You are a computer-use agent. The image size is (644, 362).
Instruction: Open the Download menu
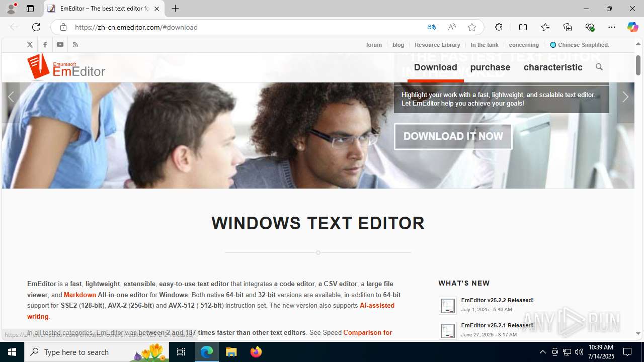(x=436, y=67)
